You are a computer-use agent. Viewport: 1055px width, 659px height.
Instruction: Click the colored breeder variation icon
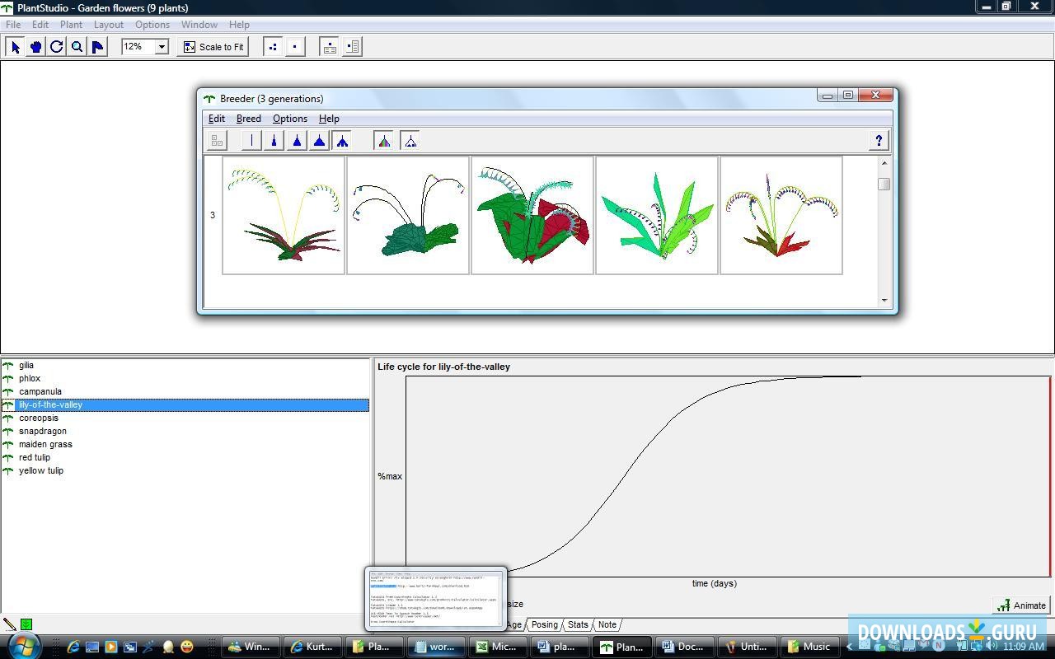(384, 141)
